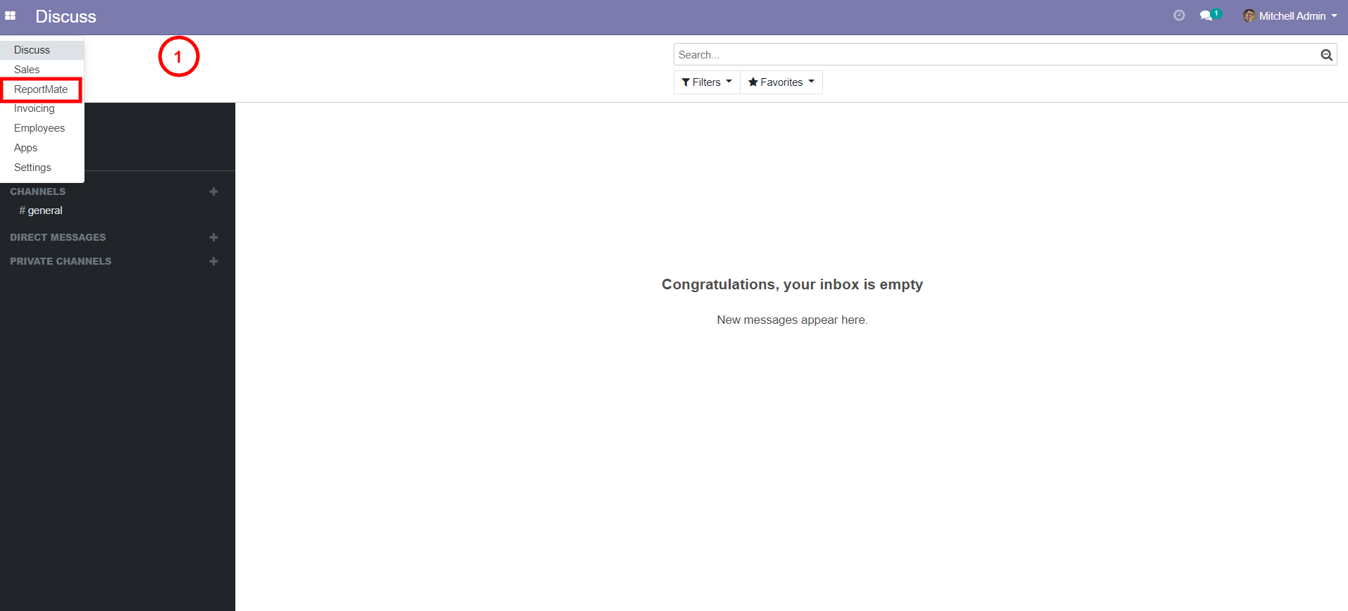Open the conversations chat bubble icon
The height and width of the screenshot is (611, 1348).
coord(1206,15)
